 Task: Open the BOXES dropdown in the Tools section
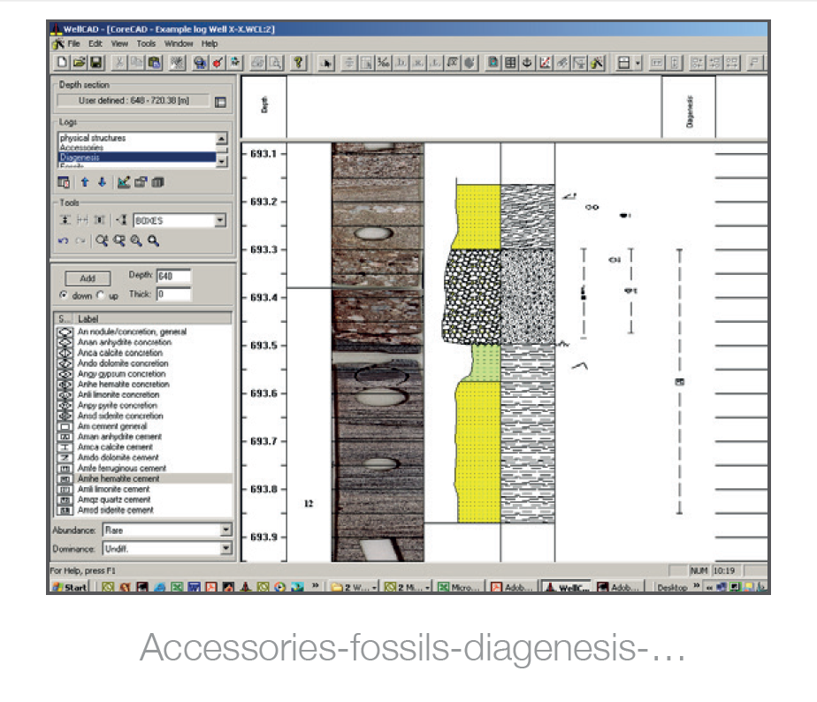[x=219, y=219]
